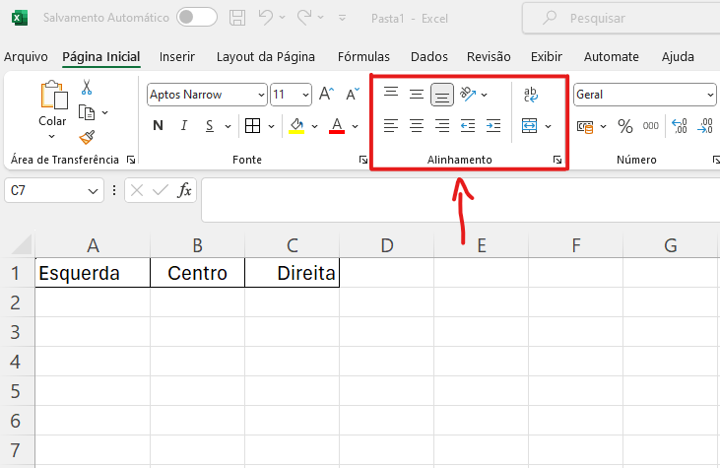Screen dimensions: 720x468
Task: Apply center horizontal alignment
Action: (x=417, y=125)
